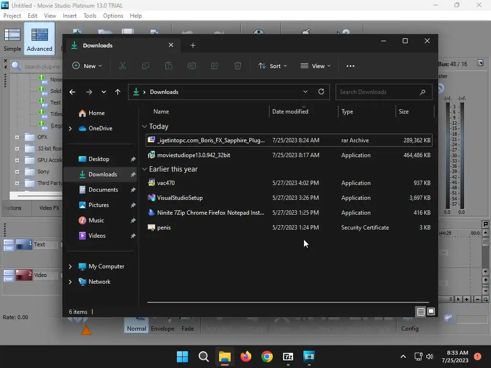This screenshot has height=368, width=491.
Task: Refresh the Downloads folder view
Action: 321,92
